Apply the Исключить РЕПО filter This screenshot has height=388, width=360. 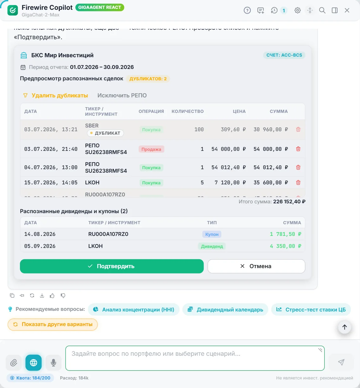pos(122,95)
